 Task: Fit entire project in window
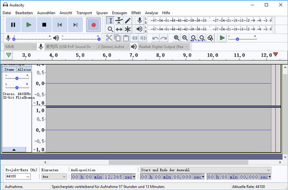(x=202, y=38)
